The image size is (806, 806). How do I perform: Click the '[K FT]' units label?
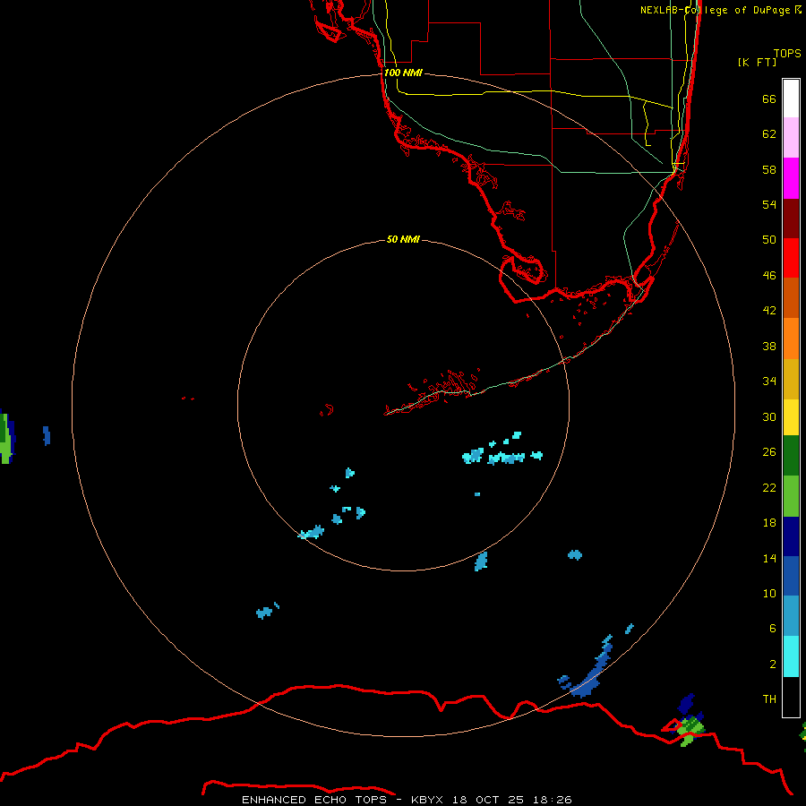tap(757, 62)
